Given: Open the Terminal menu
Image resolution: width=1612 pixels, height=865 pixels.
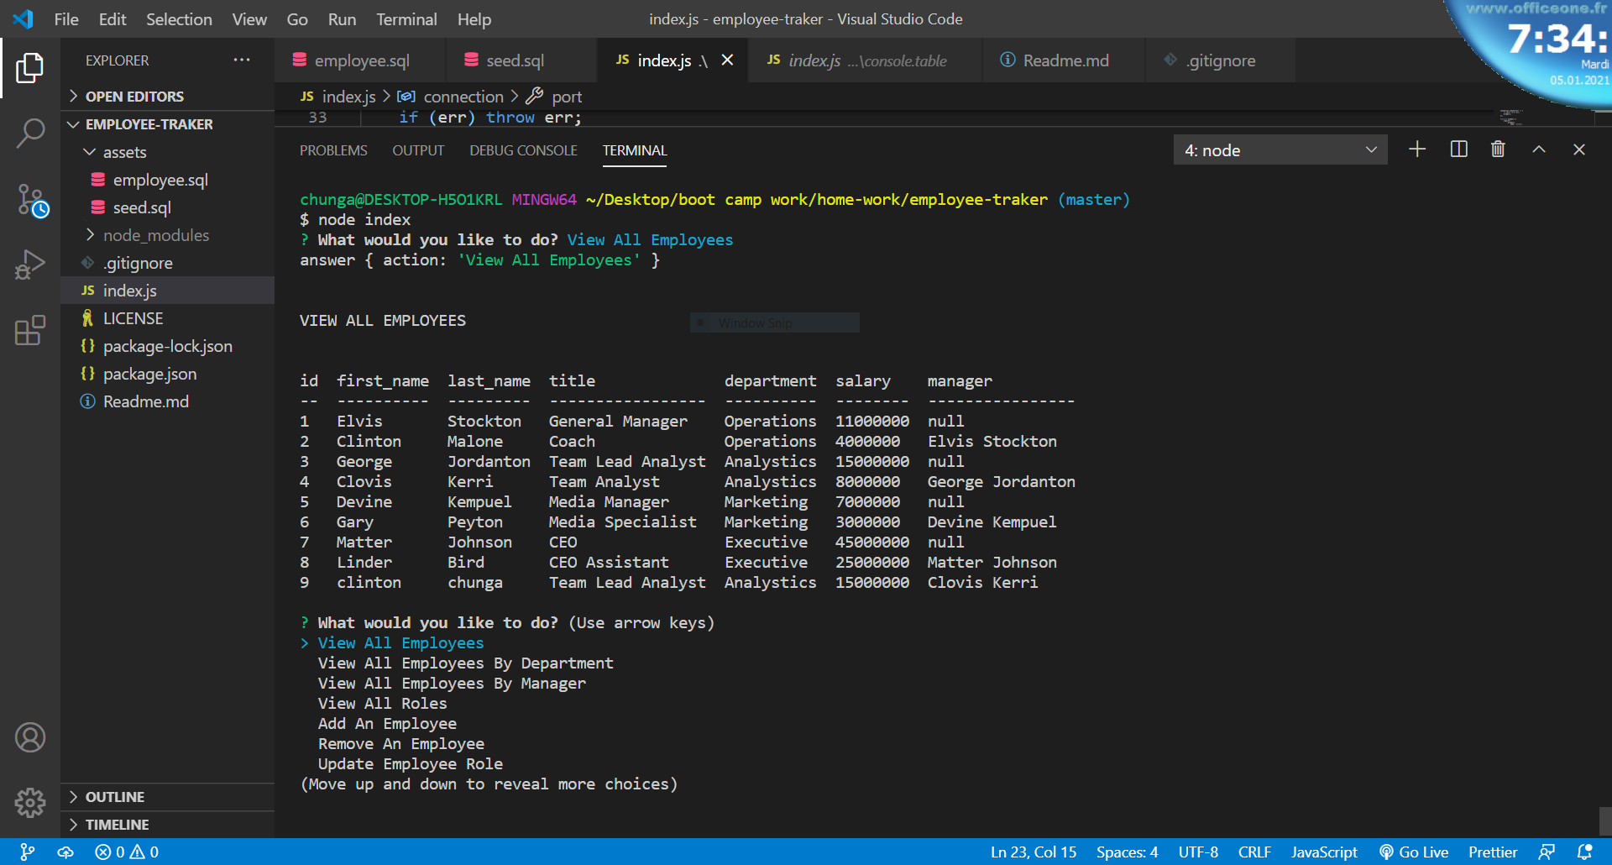Looking at the screenshot, I should pyautogui.click(x=406, y=18).
